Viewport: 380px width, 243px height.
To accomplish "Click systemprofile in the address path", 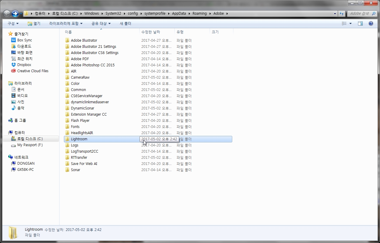I will [x=155, y=14].
